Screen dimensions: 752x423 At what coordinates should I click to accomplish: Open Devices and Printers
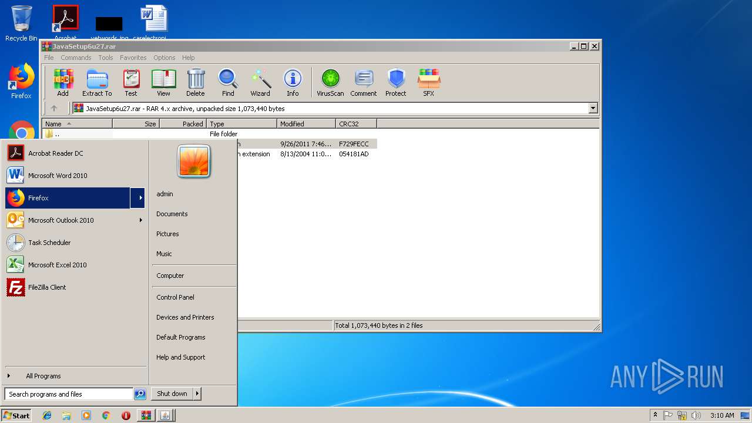pos(185,317)
